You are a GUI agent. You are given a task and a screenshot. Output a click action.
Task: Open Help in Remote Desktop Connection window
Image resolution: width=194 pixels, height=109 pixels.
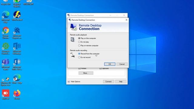(x=121, y=81)
